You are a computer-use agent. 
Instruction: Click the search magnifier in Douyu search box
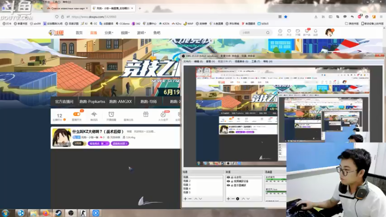pyautogui.click(x=268, y=32)
